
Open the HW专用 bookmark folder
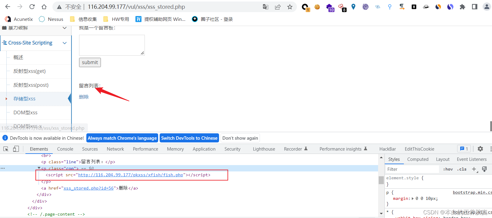pyautogui.click(x=116, y=19)
